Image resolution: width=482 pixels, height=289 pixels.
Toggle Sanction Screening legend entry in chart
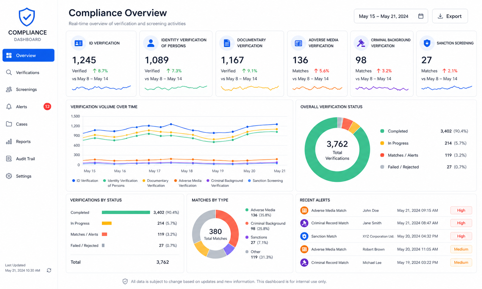[x=265, y=181]
